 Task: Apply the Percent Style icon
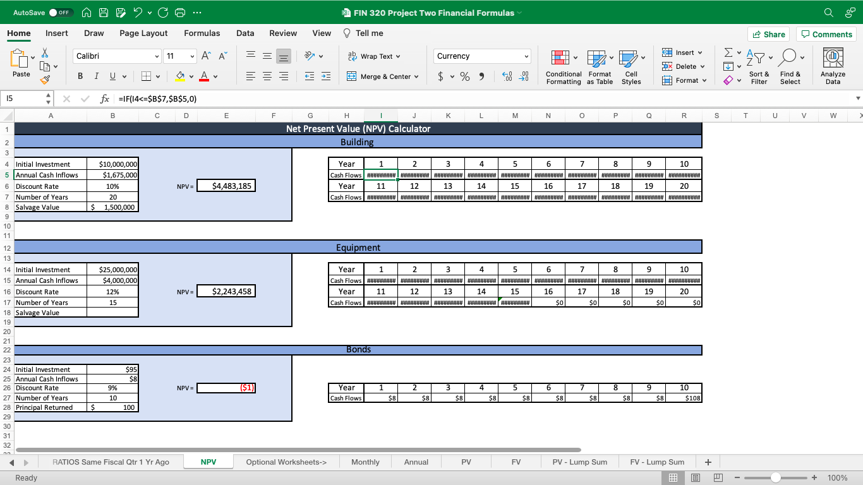click(465, 76)
